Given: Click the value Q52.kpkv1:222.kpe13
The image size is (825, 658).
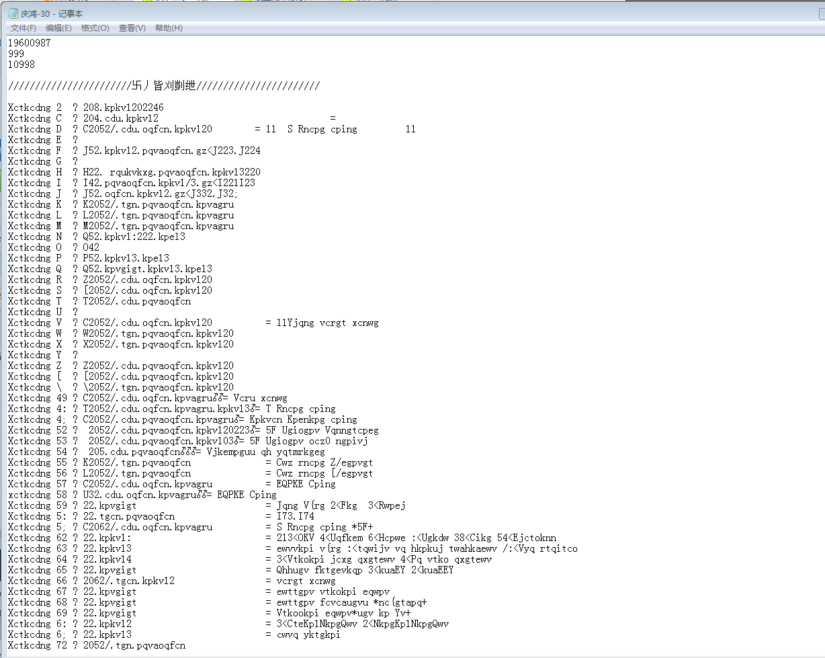Looking at the screenshot, I should point(134,237).
